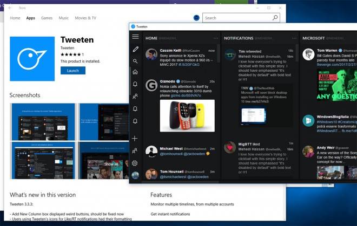
Task: Launch Tweeten from the Store page
Action: 73,71
